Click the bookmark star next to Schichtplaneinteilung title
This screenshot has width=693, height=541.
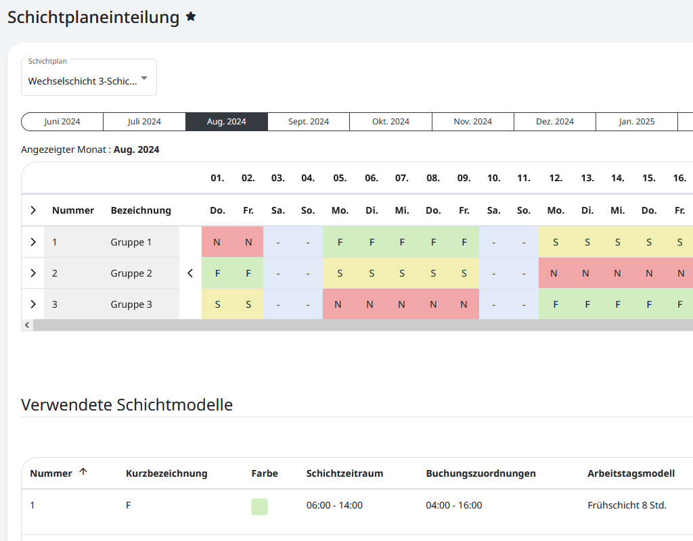coord(192,17)
